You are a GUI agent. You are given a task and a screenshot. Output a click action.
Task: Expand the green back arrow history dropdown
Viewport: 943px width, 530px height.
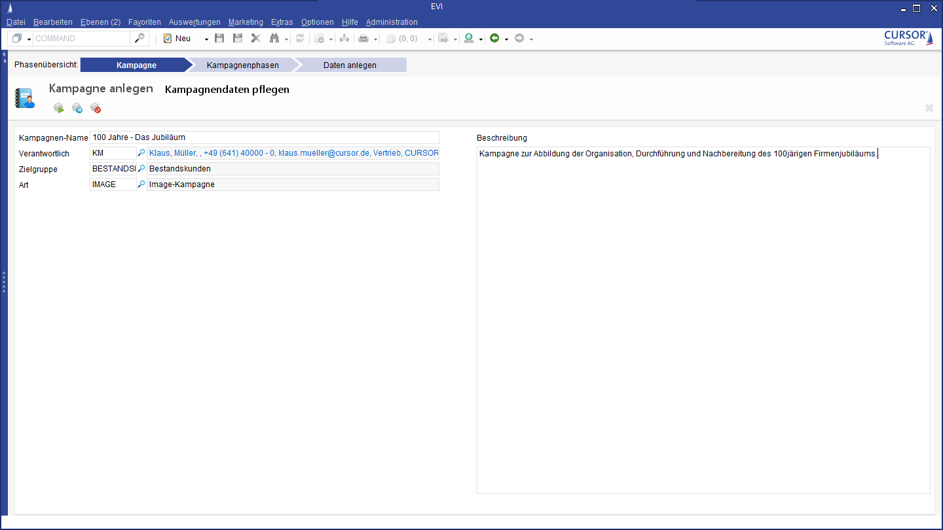pos(506,39)
